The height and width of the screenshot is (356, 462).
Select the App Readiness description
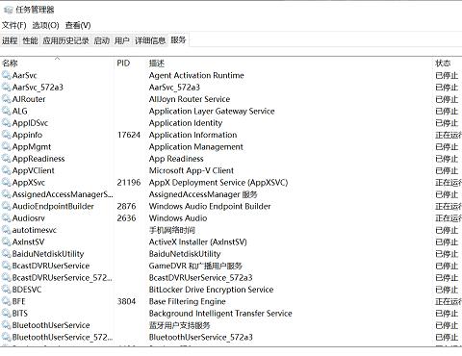pos(176,159)
